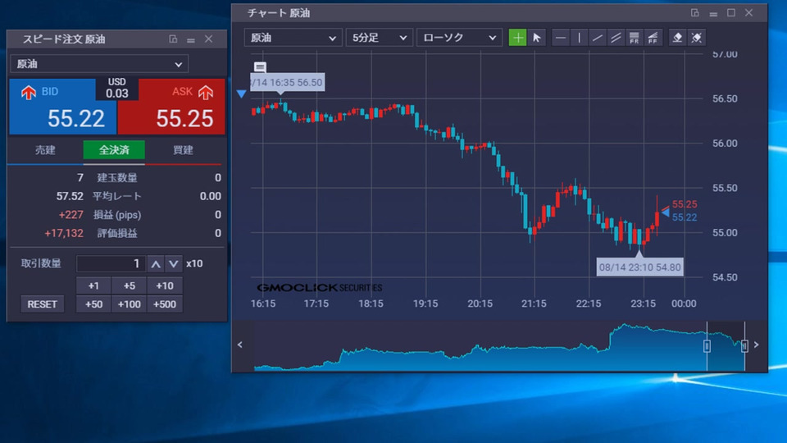Click the eraser tool in chart toolbar
The image size is (787, 443).
678,38
